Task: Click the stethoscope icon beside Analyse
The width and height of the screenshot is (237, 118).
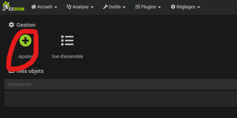Action: point(69,7)
